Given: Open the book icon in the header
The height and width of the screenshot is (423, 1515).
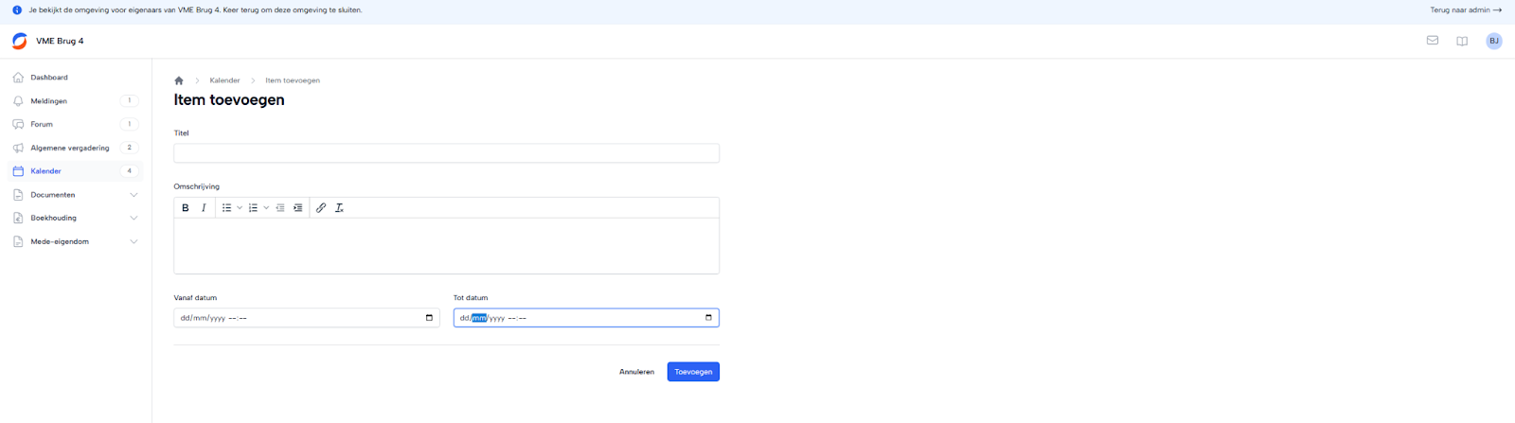Looking at the screenshot, I should tap(1462, 41).
